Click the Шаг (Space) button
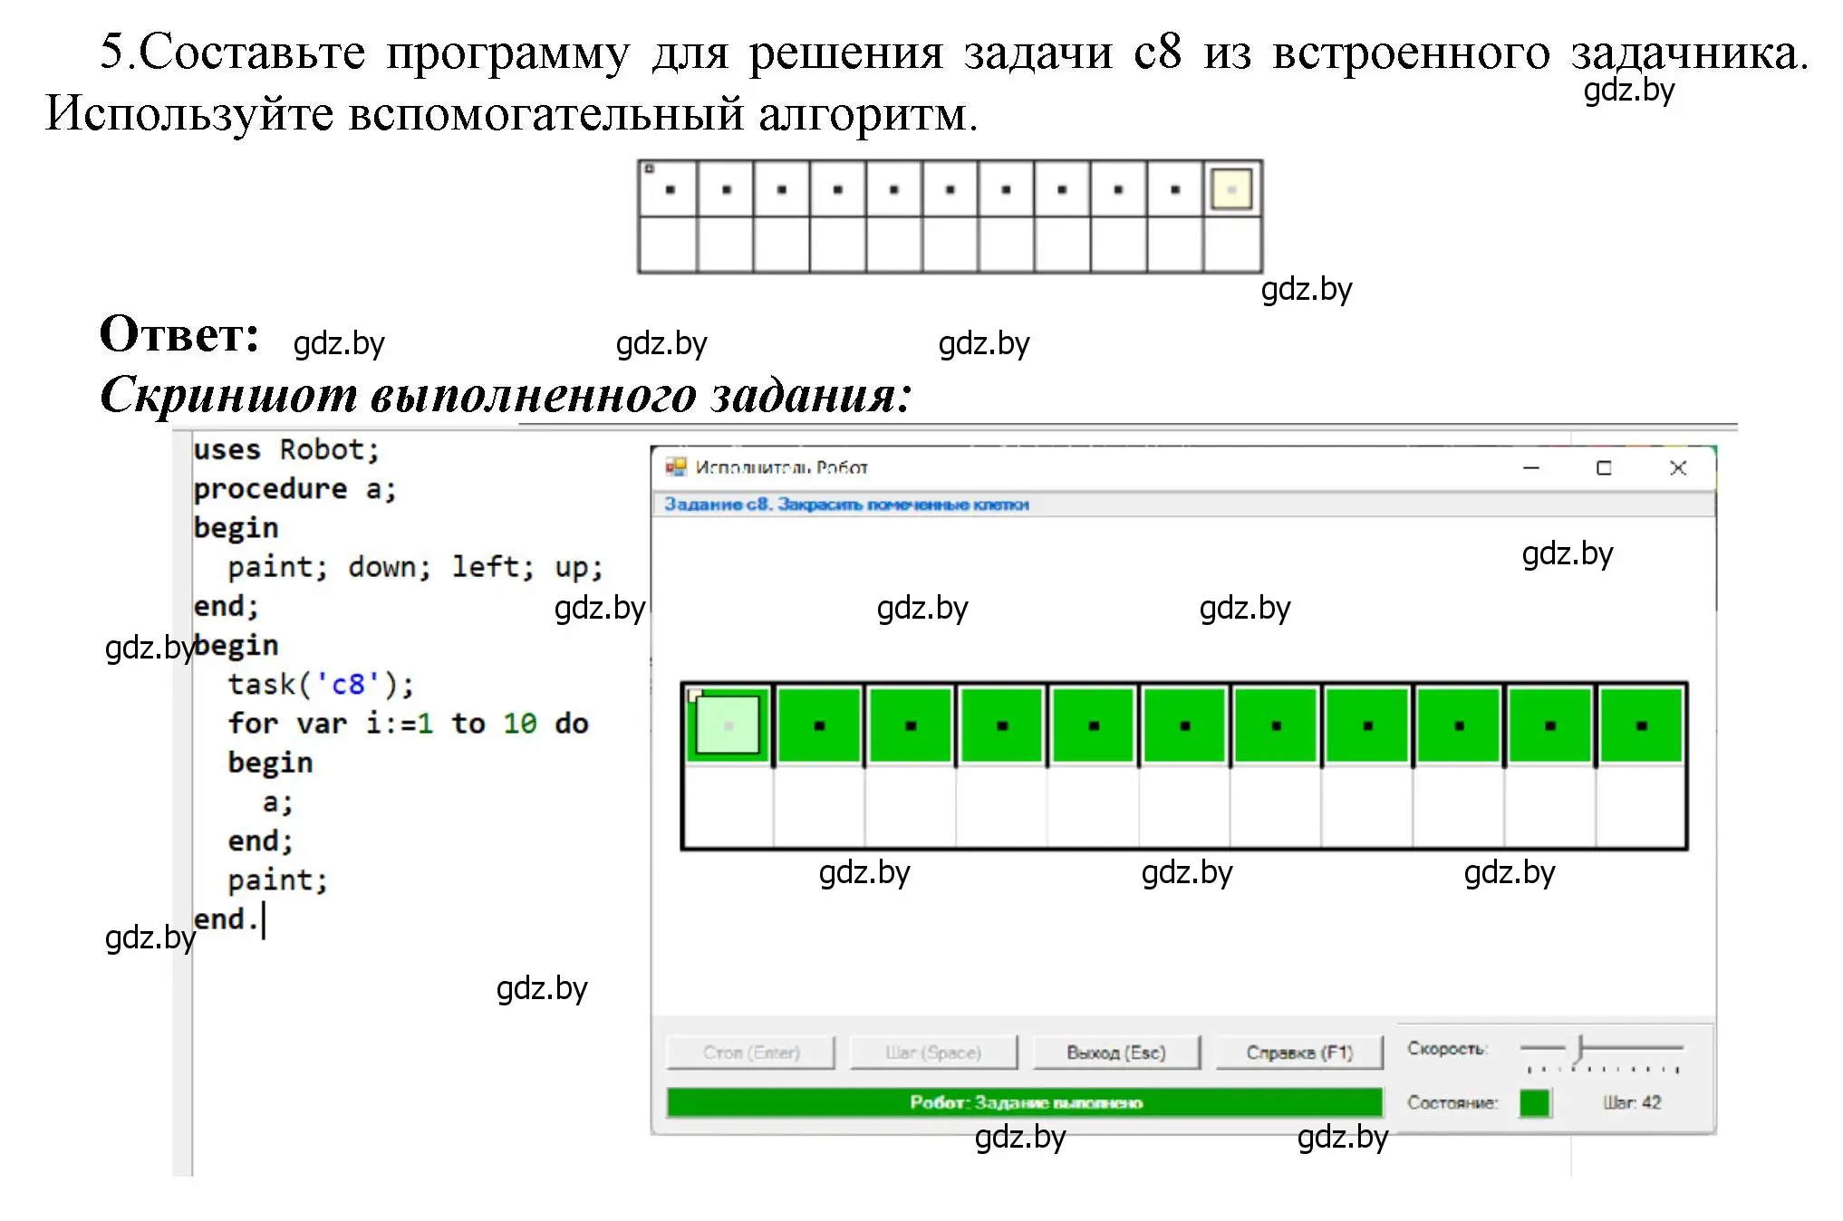The image size is (1843, 1221). (x=933, y=1053)
